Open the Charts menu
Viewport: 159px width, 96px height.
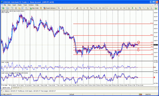click(x=20, y=5)
